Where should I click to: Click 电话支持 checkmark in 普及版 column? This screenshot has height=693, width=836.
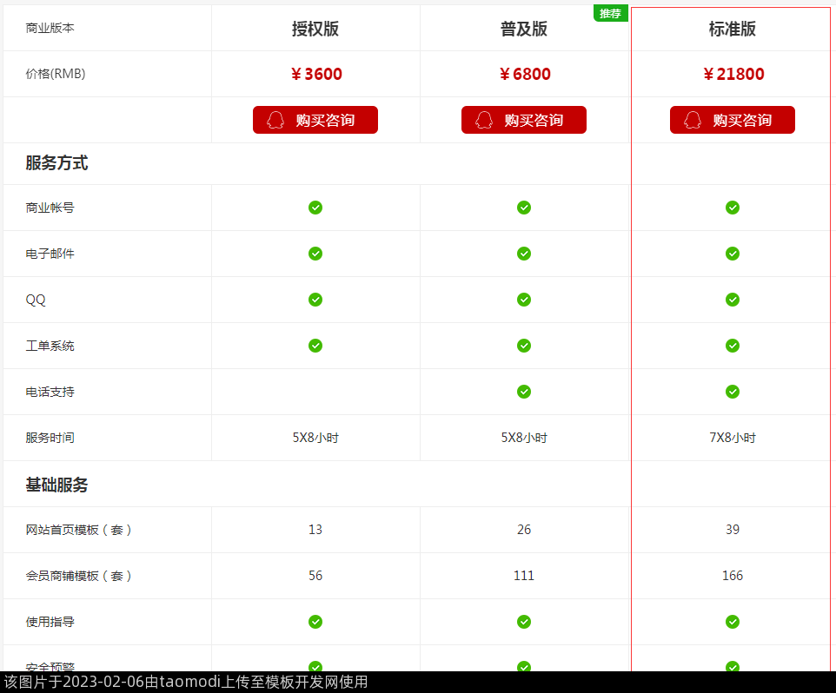pyautogui.click(x=524, y=392)
